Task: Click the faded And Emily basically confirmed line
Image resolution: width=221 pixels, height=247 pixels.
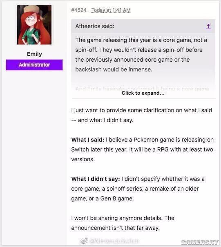Action: tap(142, 89)
